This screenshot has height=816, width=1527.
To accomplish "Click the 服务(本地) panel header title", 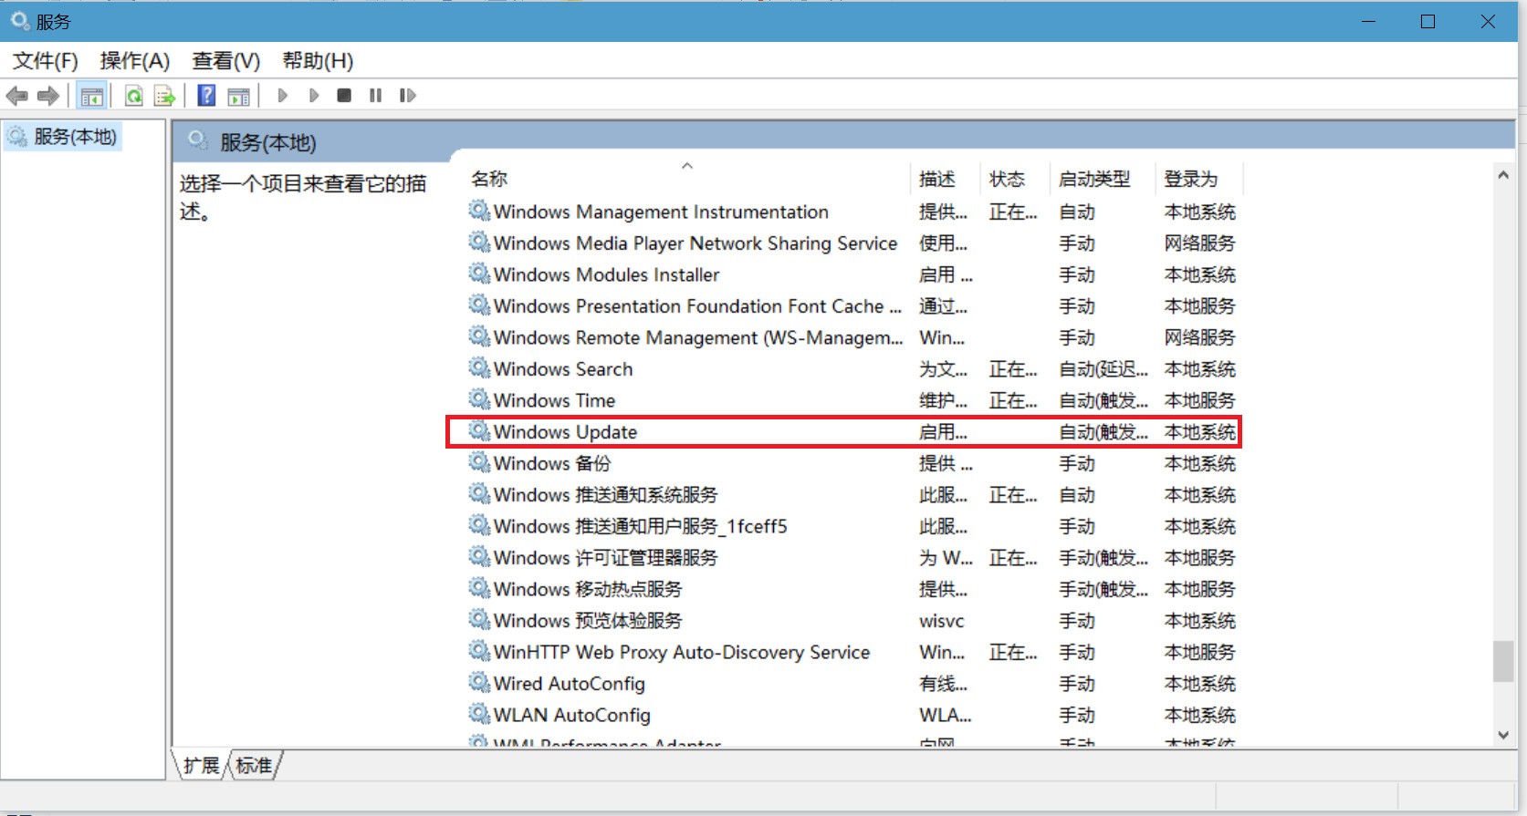I will pyautogui.click(x=267, y=142).
